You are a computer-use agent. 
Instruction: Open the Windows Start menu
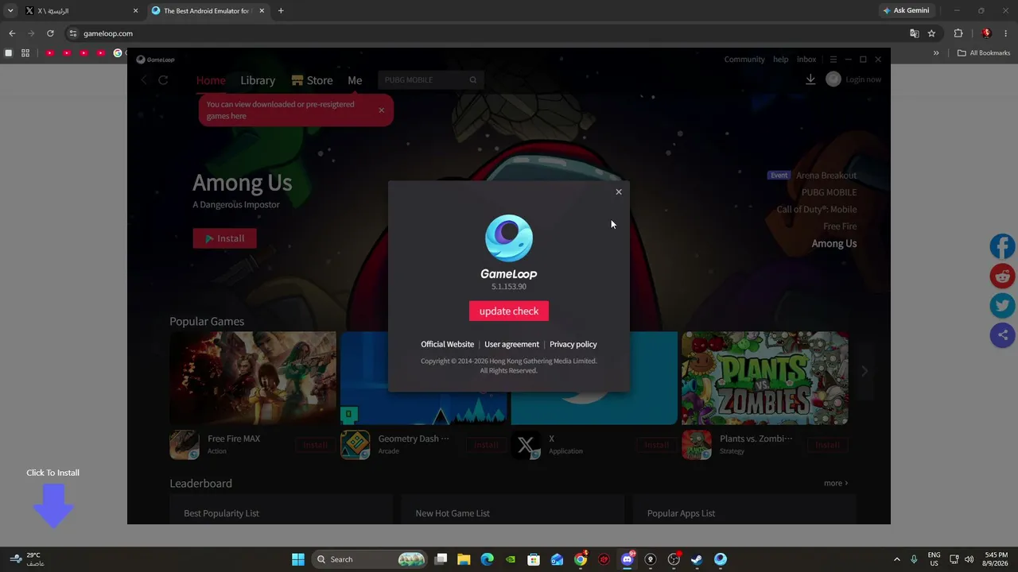coord(298,559)
